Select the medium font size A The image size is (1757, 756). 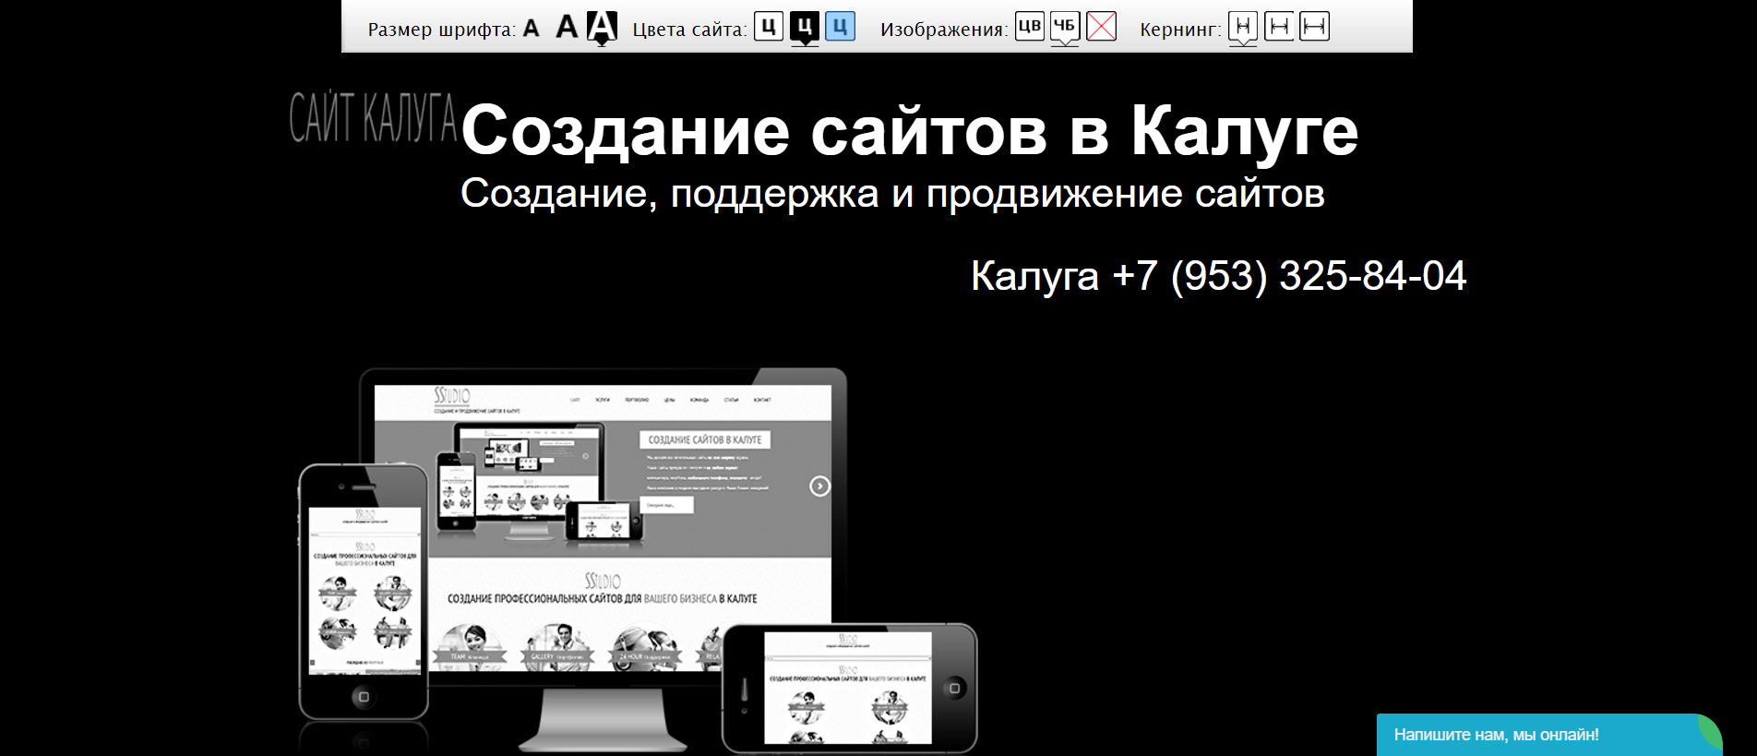point(567,28)
